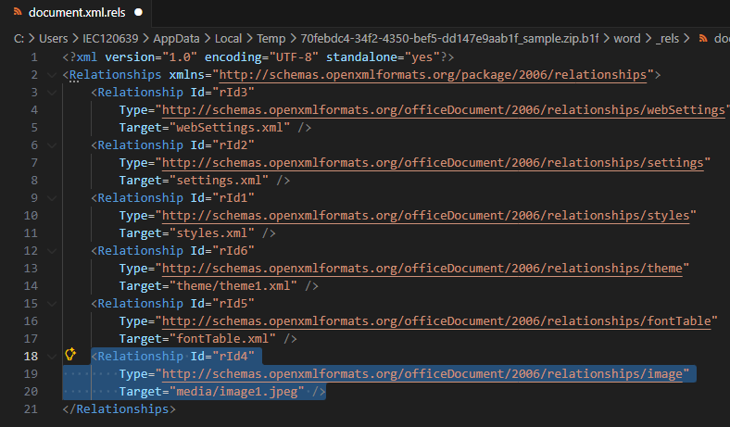Collapse the rId5 Relationship fold arrow

pyautogui.click(x=52, y=304)
